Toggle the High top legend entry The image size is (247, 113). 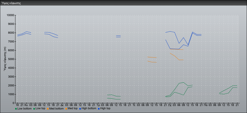[104, 108]
